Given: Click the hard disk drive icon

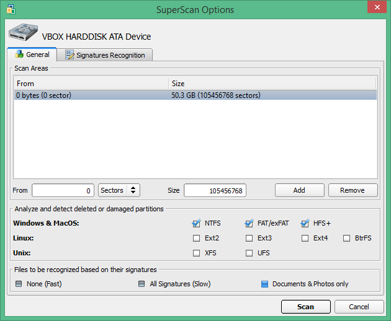Looking at the screenshot, I should pyautogui.click(x=23, y=35).
